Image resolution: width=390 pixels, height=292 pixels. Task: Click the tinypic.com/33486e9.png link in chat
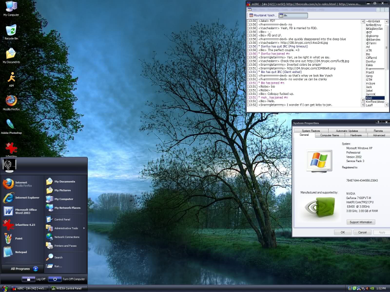(311, 68)
